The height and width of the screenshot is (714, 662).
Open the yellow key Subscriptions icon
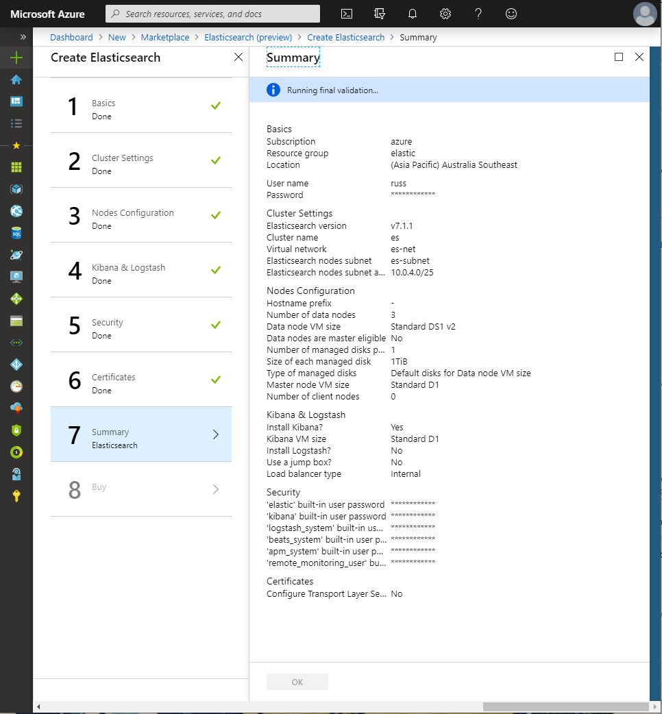pyautogui.click(x=16, y=496)
